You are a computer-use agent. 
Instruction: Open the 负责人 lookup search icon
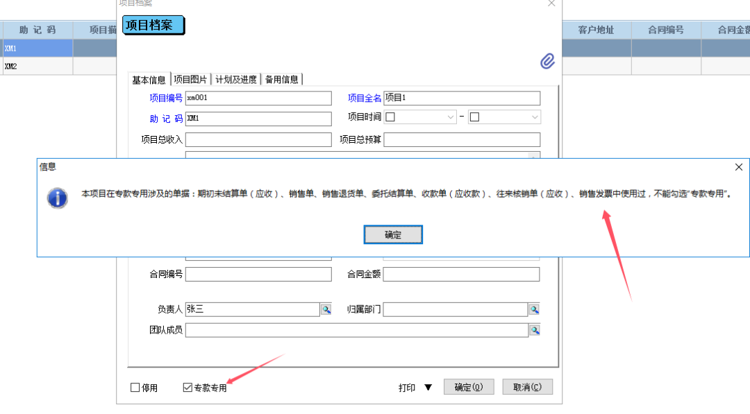326,309
